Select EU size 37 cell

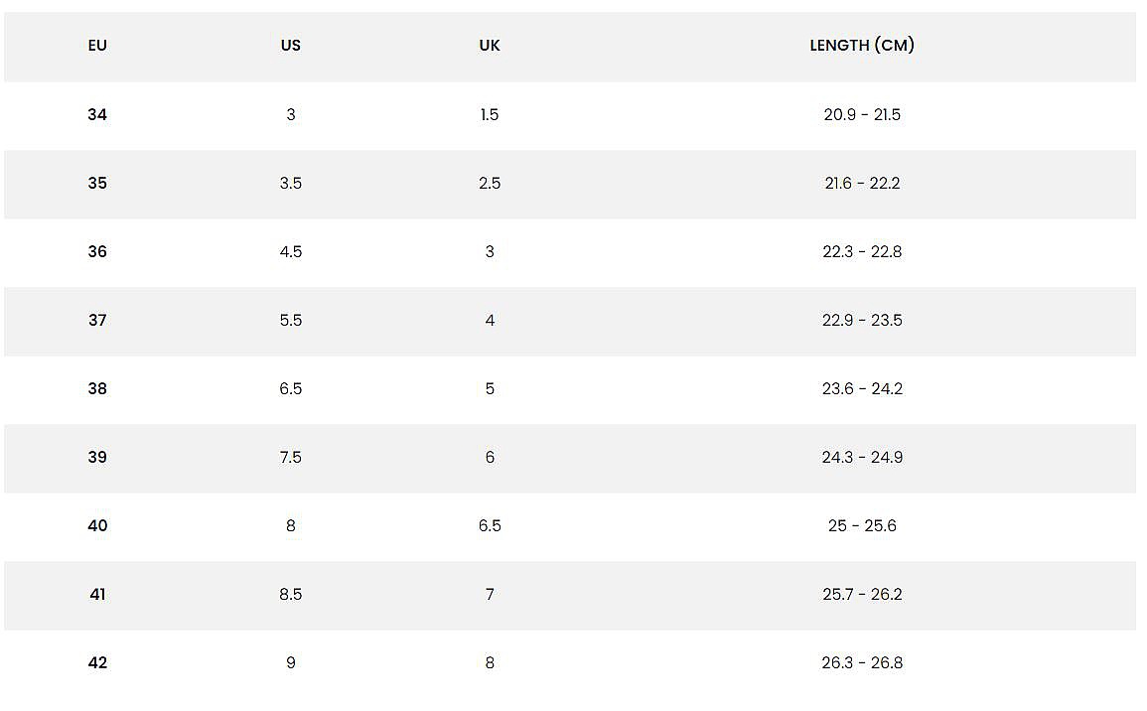pyautogui.click(x=97, y=321)
